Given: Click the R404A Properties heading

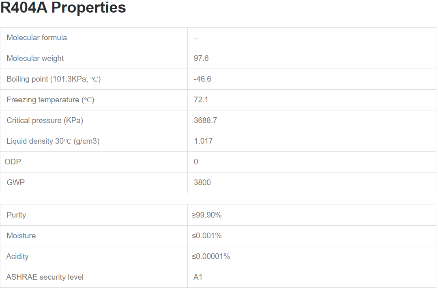Looking at the screenshot, I should (x=63, y=8).
